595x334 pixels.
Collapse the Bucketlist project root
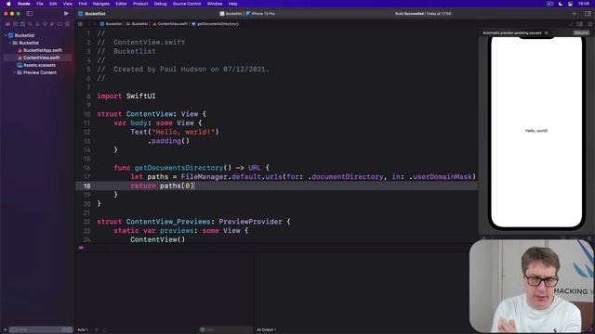[6, 35]
